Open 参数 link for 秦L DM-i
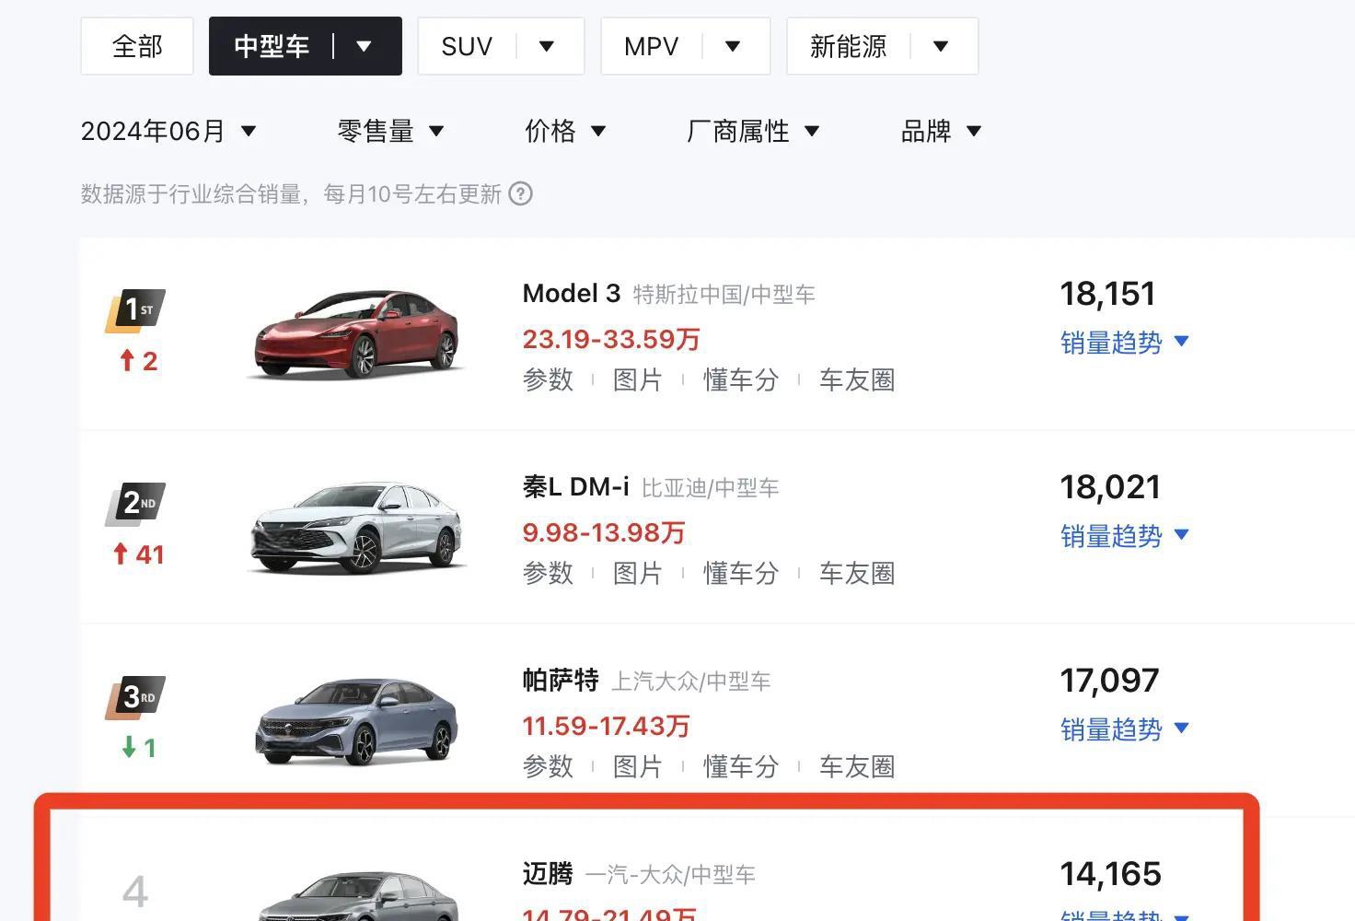Screen dimensions: 1355x921 tap(548, 574)
